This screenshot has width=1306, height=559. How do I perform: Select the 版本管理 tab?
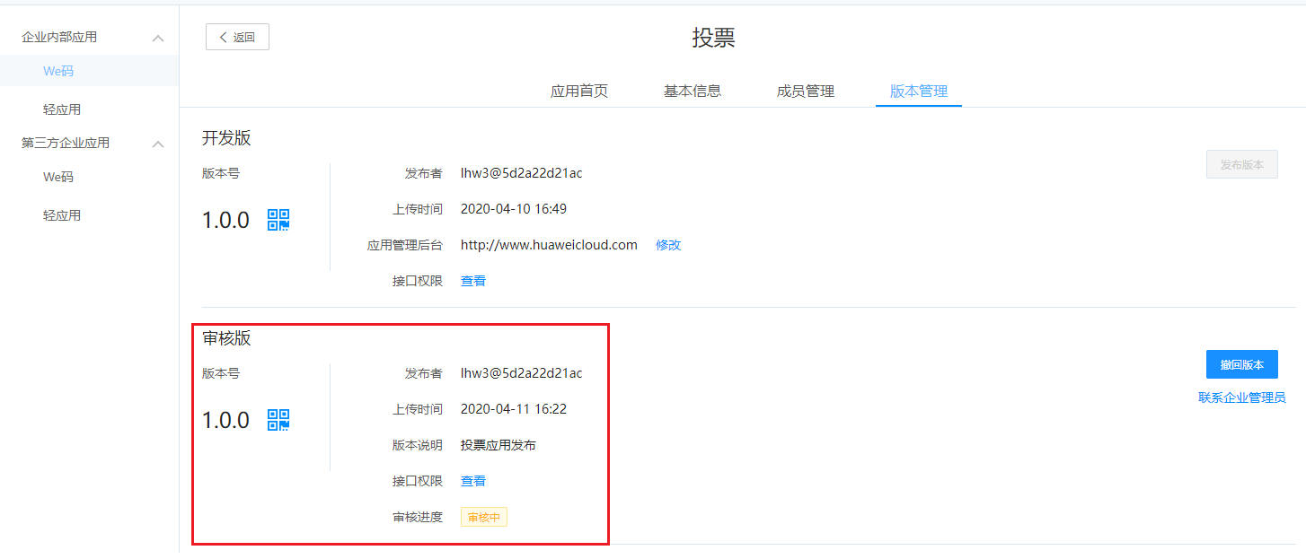(919, 91)
